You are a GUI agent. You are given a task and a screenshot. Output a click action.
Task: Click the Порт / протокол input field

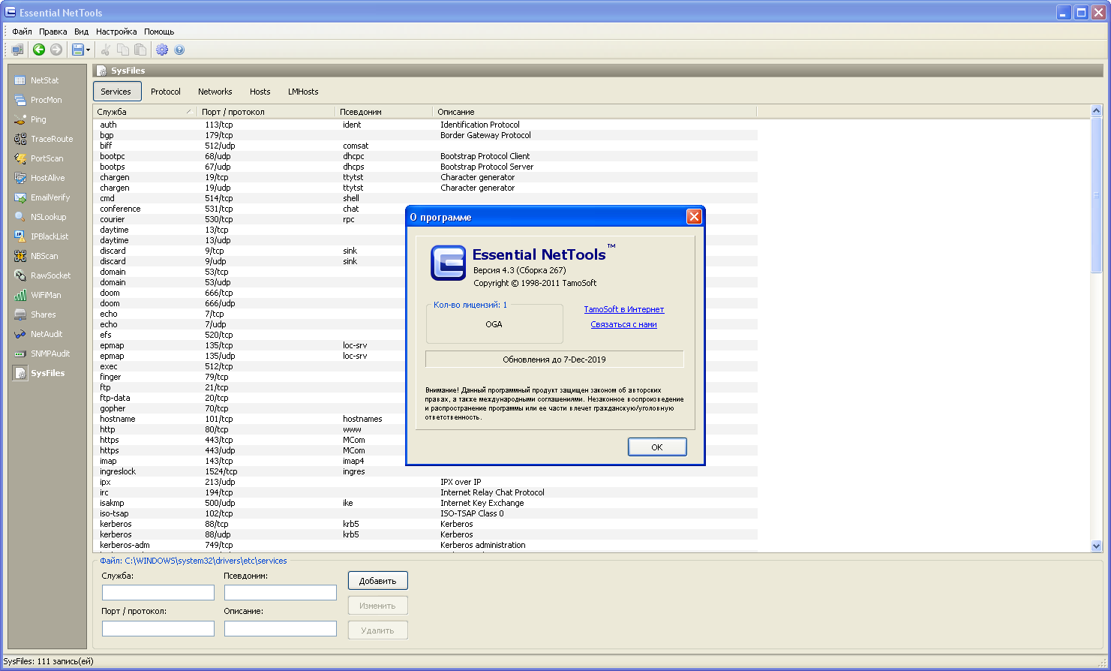click(158, 628)
